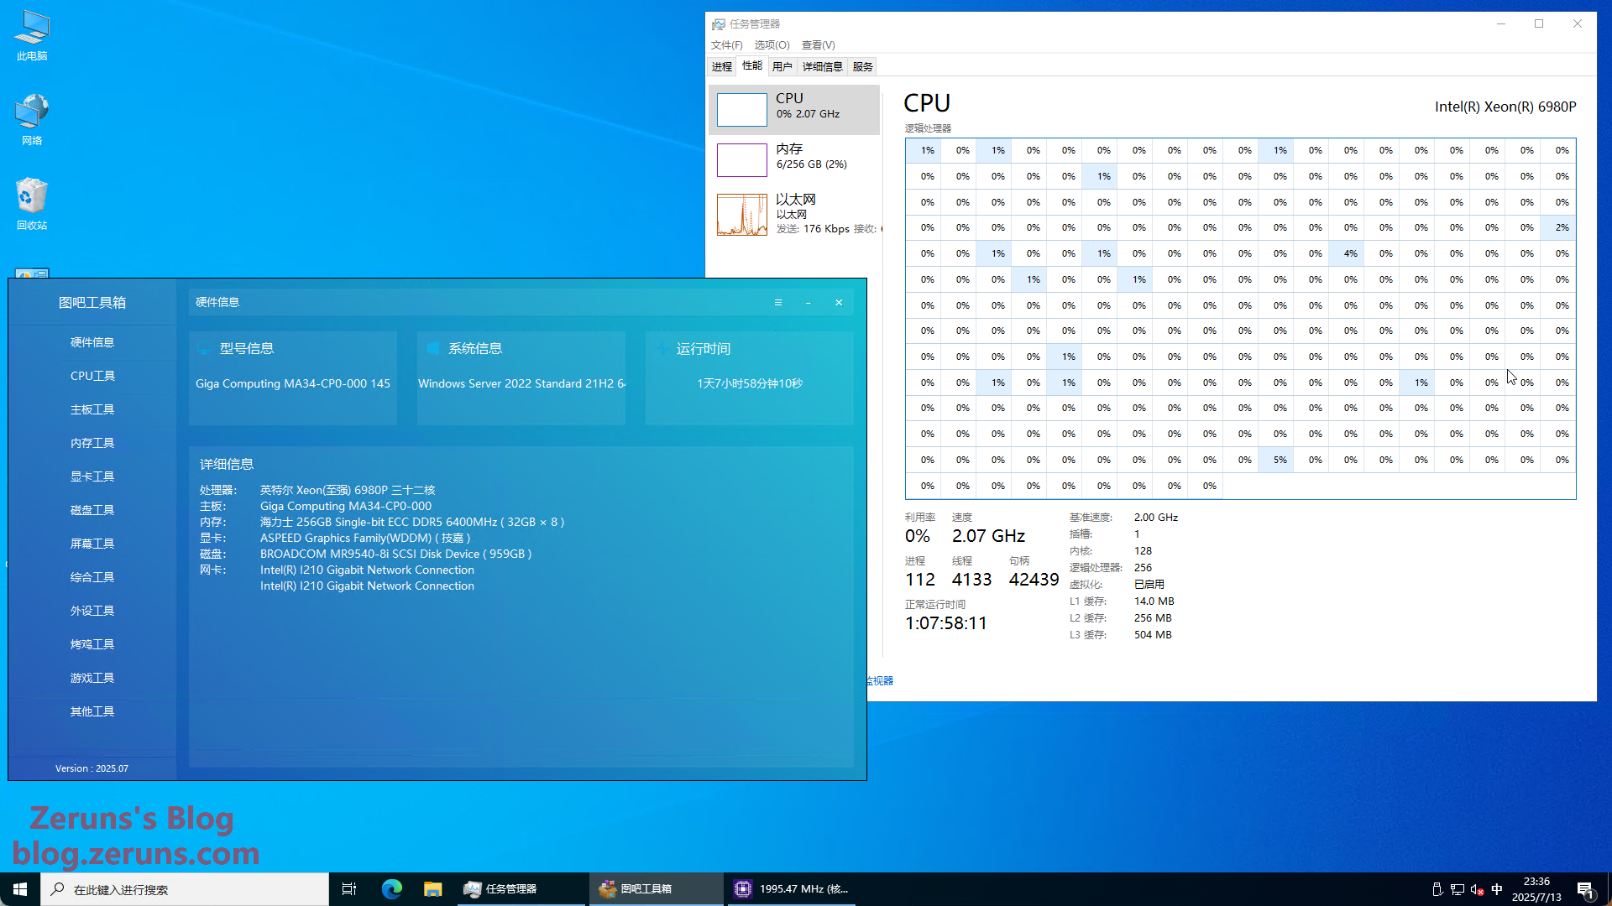Click the 运行时间 card

tap(750, 377)
